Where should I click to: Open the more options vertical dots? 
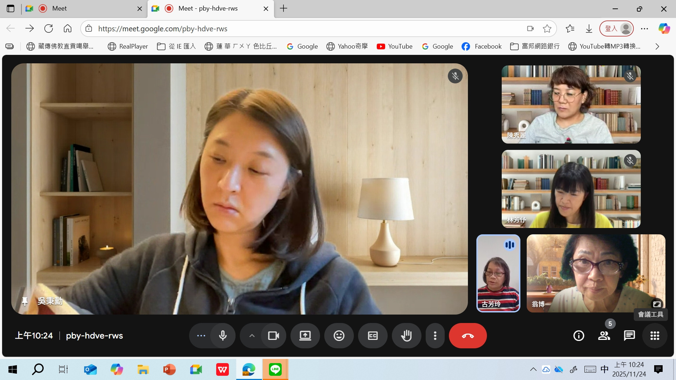(435, 336)
